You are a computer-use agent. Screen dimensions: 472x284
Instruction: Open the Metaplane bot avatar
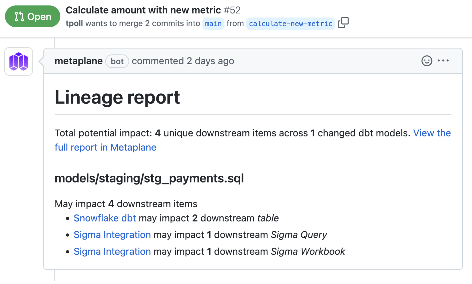click(x=19, y=61)
